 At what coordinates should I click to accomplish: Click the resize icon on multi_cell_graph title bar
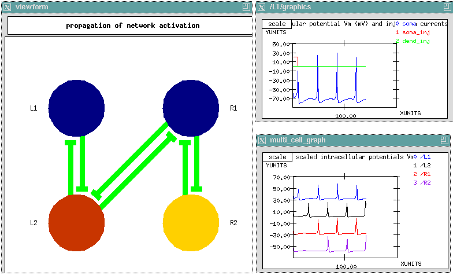pos(444,140)
